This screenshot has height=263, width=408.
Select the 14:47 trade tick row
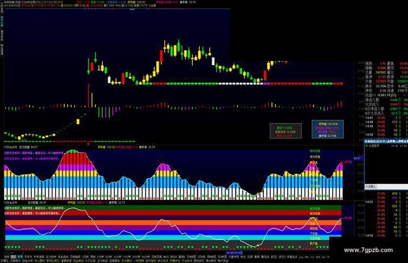tap(386, 118)
